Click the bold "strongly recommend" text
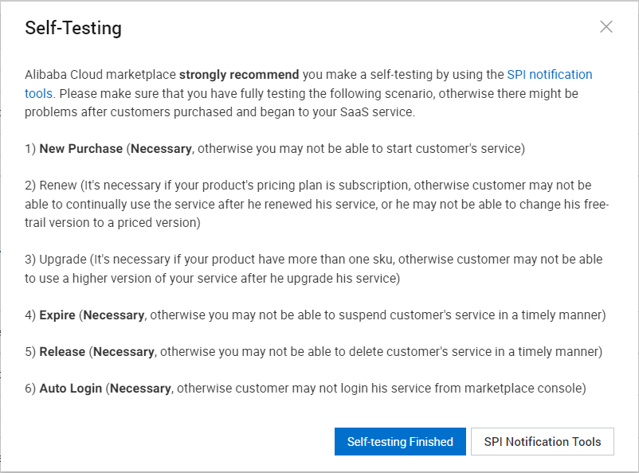Viewport: 639px width, 473px height. [x=239, y=75]
